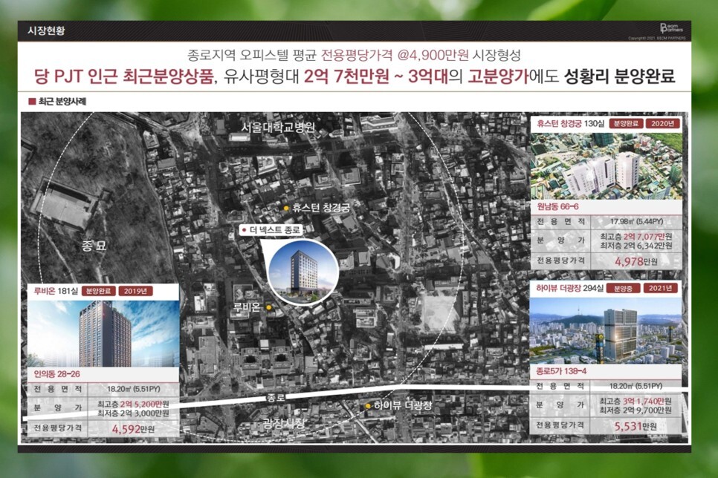Image resolution: width=718 pixels, height=478 pixels.
Task: Click the 종로5가 138-4 address
Action: (x=561, y=371)
